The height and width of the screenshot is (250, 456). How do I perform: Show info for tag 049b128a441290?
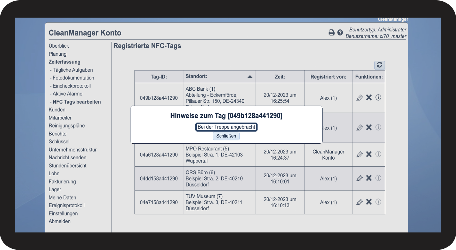(x=378, y=98)
